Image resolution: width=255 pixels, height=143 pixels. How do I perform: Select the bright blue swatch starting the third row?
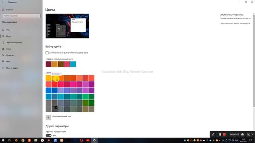click(x=49, y=91)
